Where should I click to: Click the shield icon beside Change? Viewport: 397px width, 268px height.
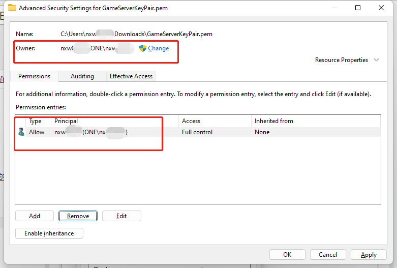[143, 48]
